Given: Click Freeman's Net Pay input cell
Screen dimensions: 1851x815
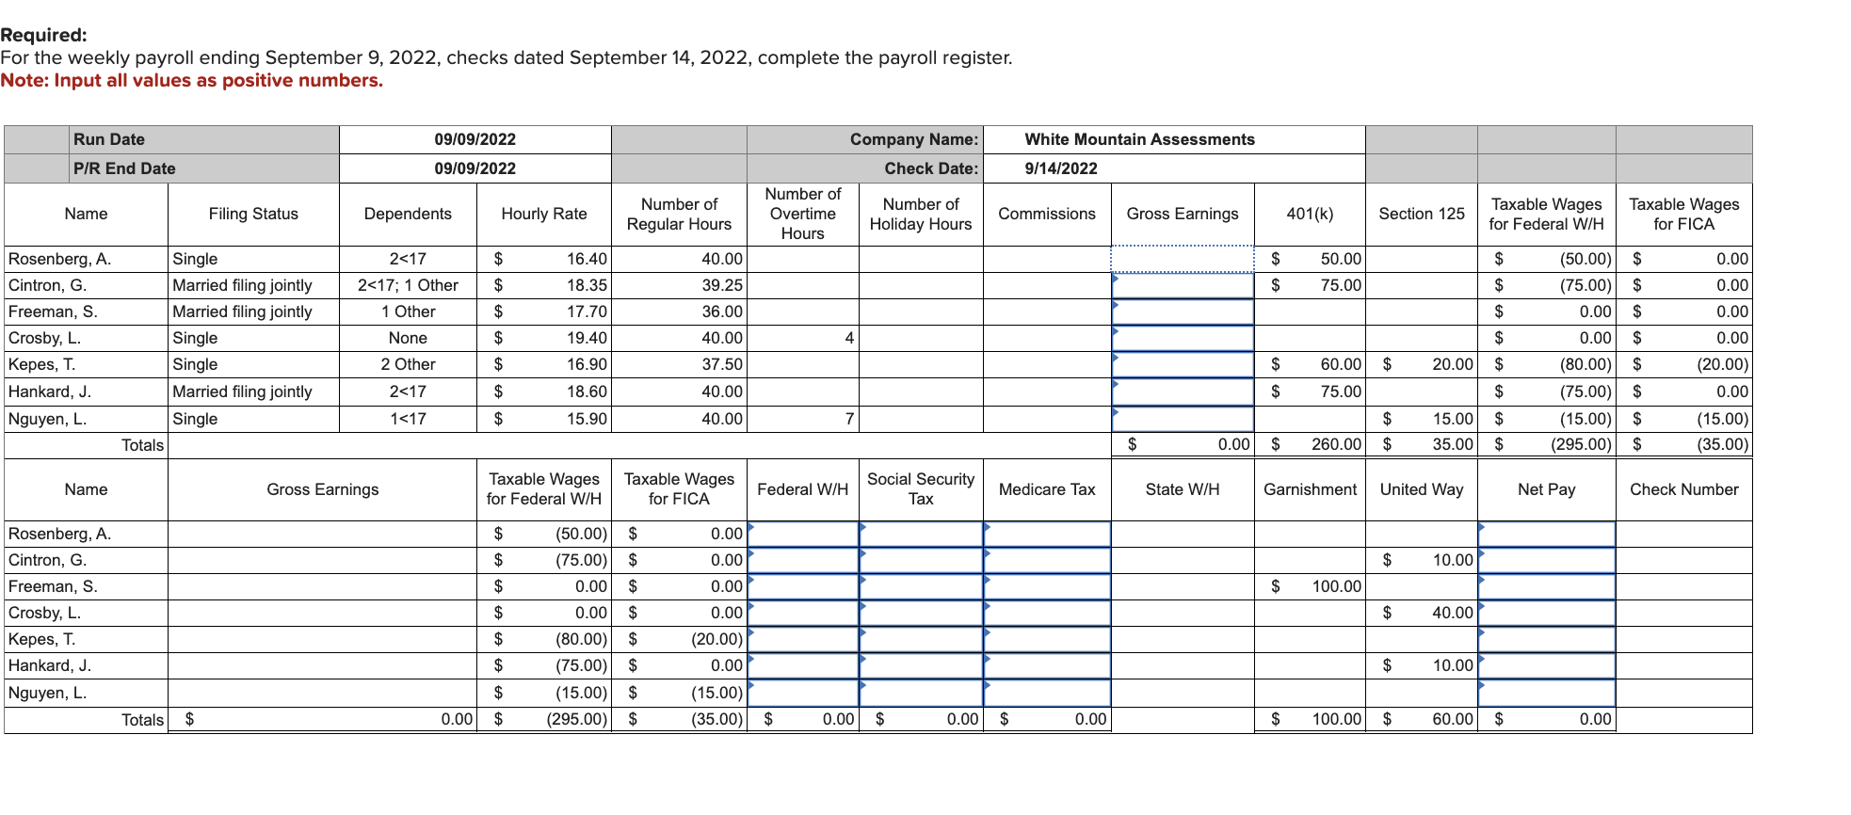Looking at the screenshot, I should pyautogui.click(x=1547, y=586).
